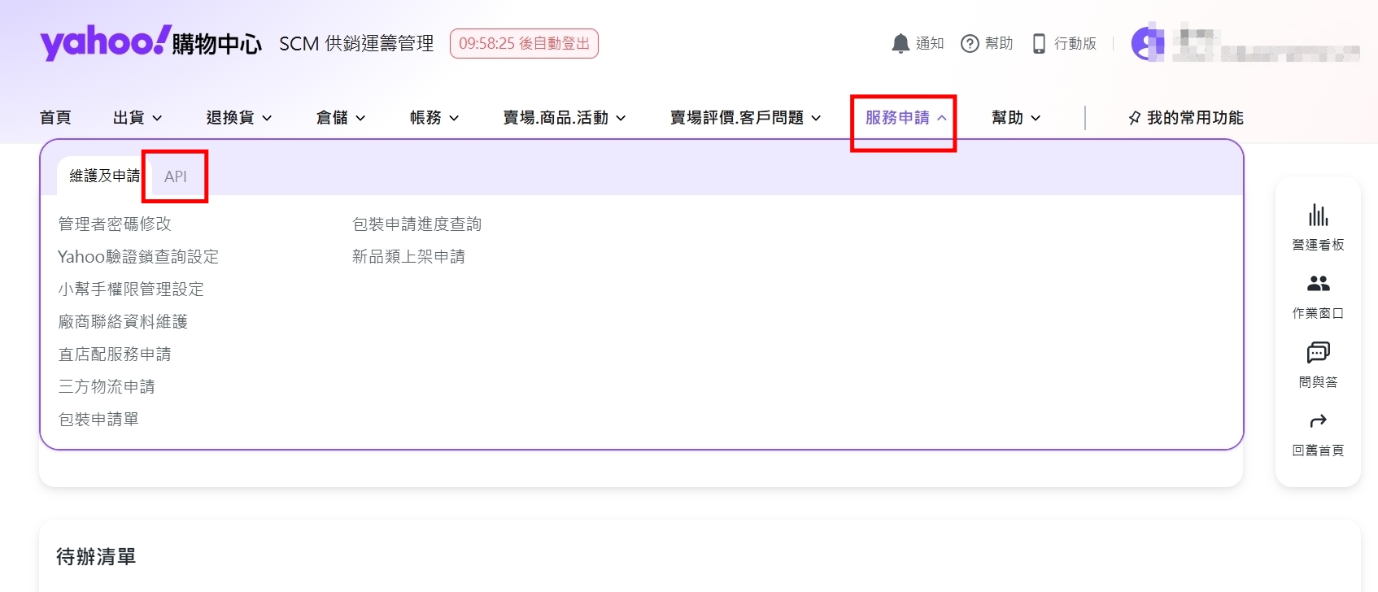The height and width of the screenshot is (592, 1378).
Task: Click the notification bell icon
Action: tap(900, 44)
